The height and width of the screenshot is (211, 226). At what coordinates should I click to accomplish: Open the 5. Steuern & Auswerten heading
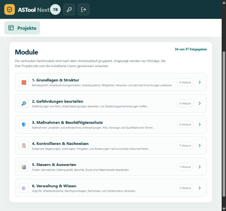pyautogui.click(x=54, y=165)
